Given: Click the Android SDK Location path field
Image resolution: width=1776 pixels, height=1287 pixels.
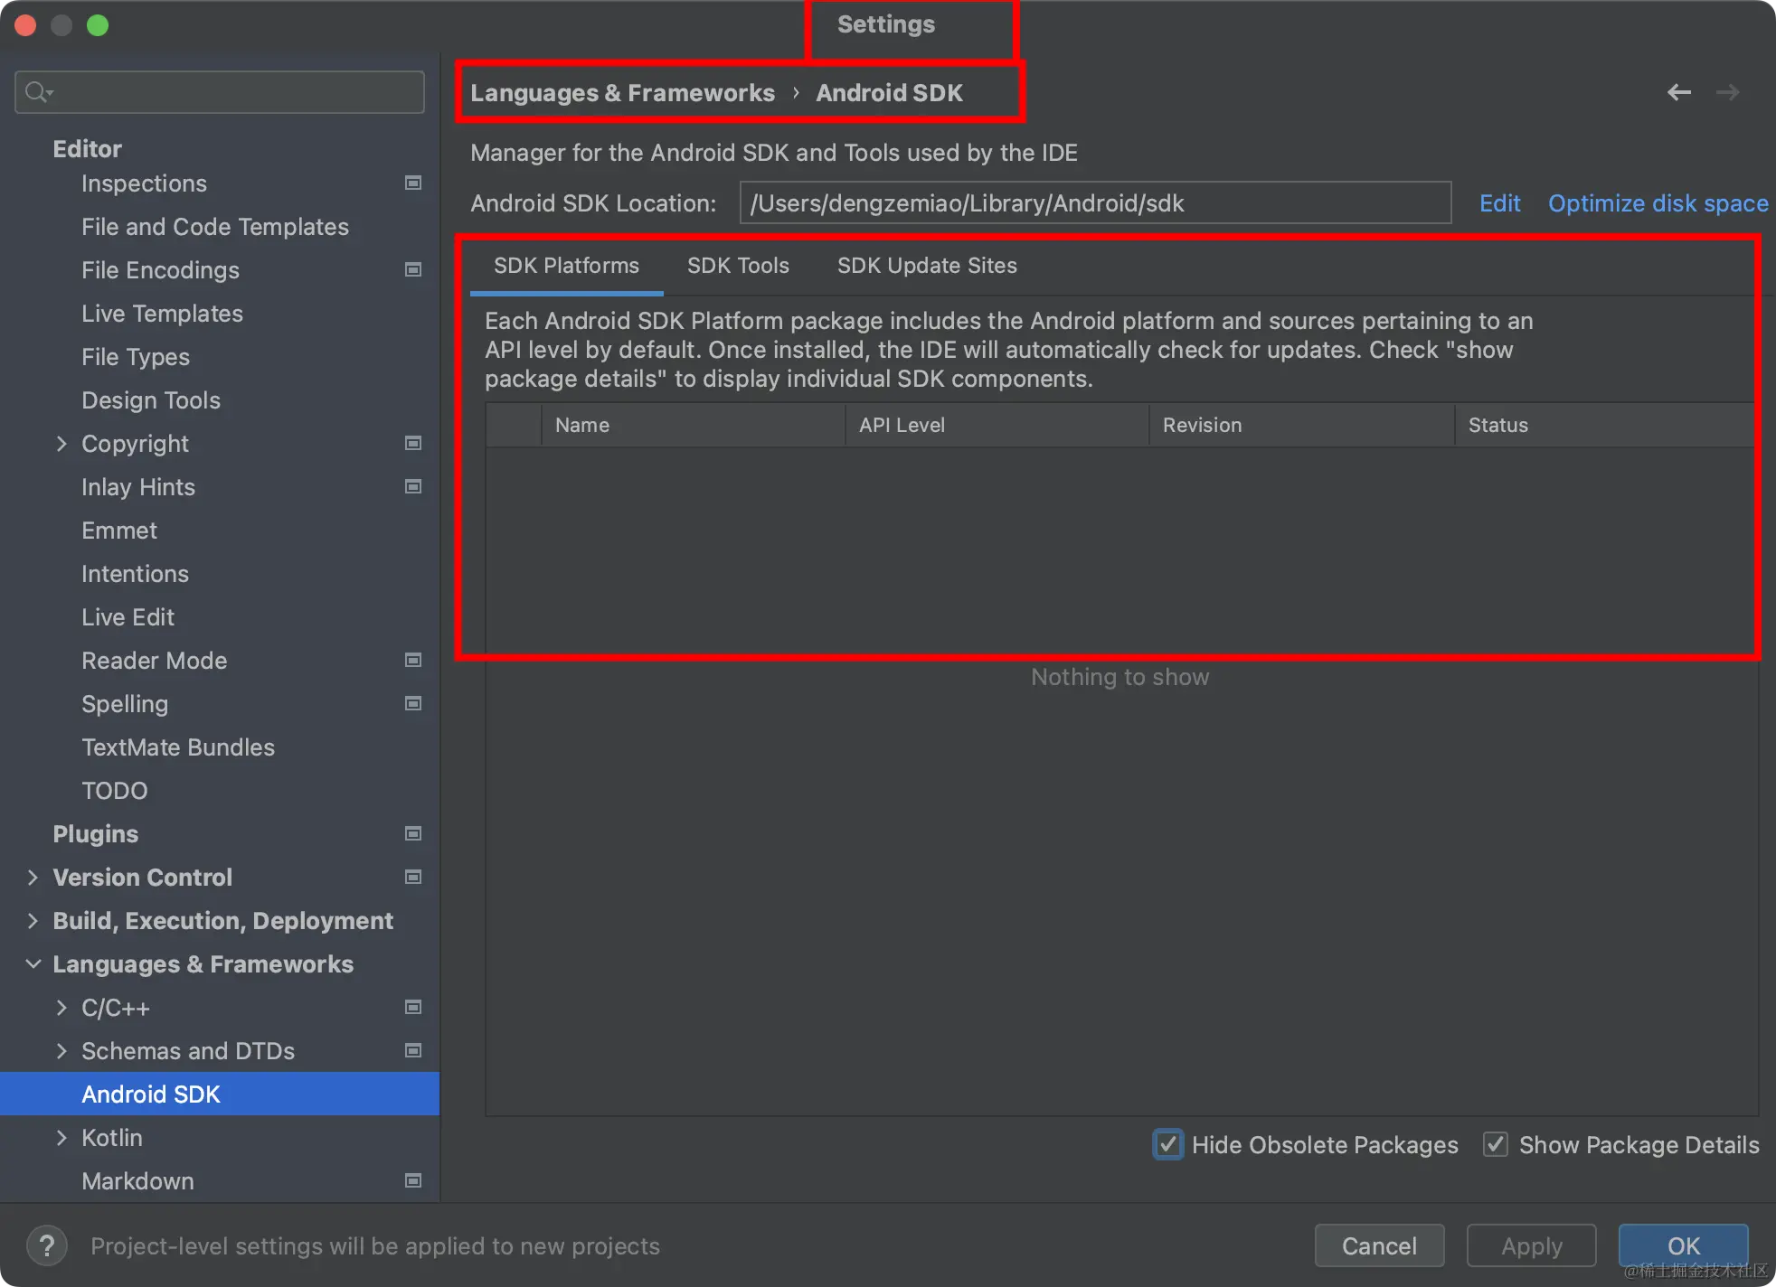Looking at the screenshot, I should click(x=1094, y=203).
